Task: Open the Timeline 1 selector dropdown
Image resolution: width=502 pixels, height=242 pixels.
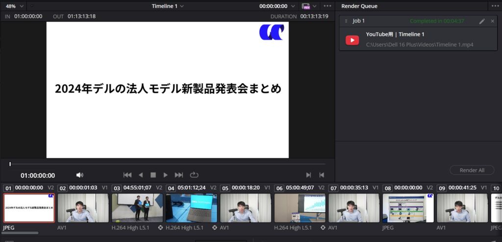Action: [168, 6]
